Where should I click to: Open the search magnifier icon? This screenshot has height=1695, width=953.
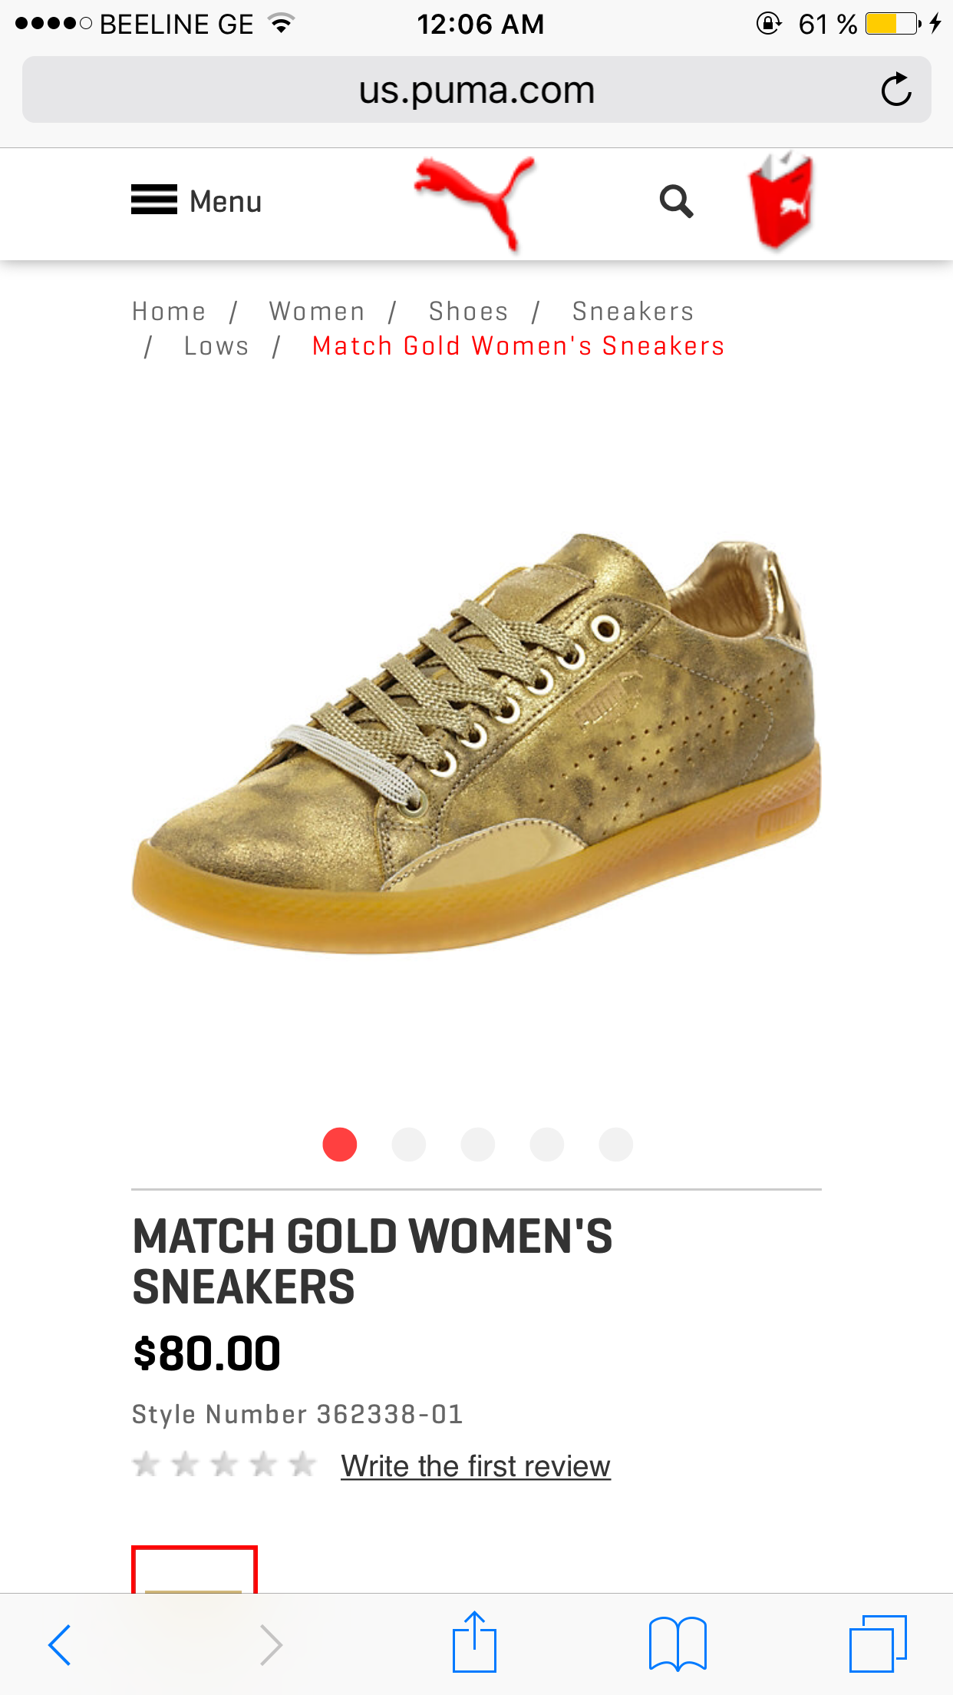pos(676,202)
